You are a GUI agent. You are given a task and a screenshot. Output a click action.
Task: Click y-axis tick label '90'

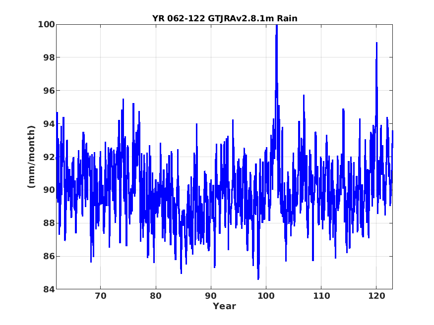[x=49, y=190]
